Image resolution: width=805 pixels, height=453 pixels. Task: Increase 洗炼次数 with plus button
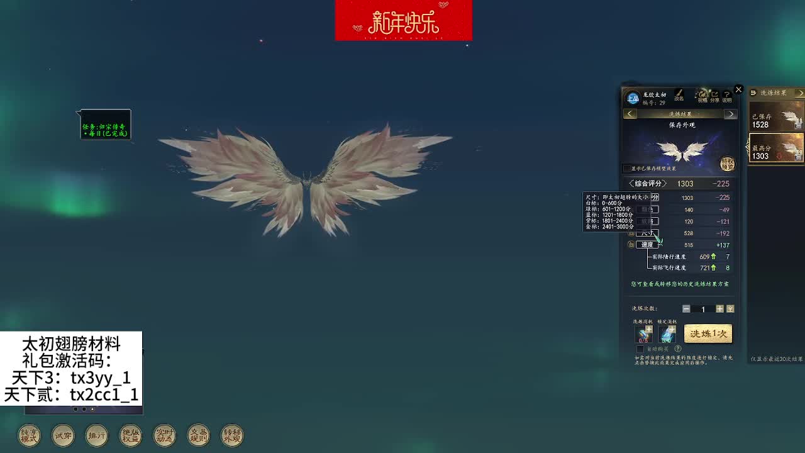pos(720,309)
